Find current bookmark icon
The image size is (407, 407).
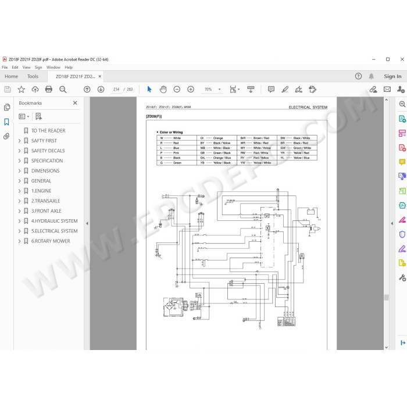[39, 116]
